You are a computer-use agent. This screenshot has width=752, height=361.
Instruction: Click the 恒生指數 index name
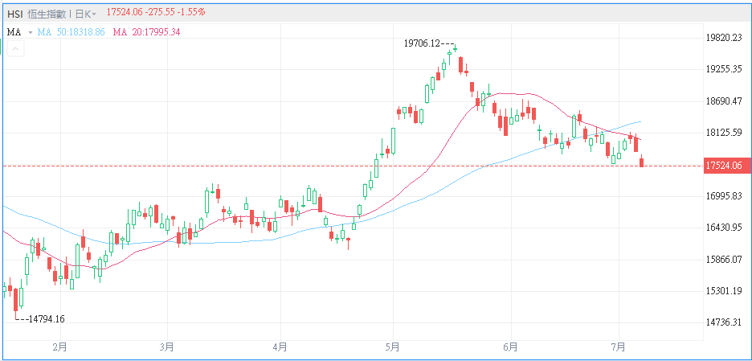(x=46, y=13)
